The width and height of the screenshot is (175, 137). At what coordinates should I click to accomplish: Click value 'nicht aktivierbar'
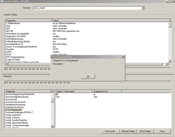(59, 44)
